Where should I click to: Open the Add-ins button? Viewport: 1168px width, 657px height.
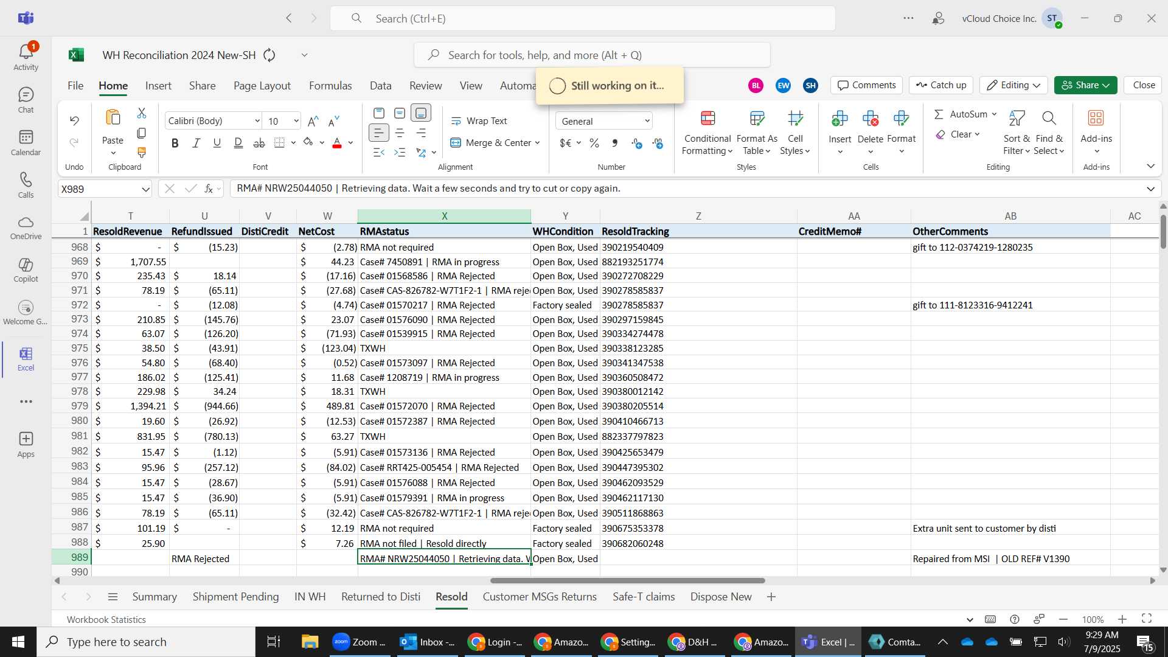(x=1096, y=133)
